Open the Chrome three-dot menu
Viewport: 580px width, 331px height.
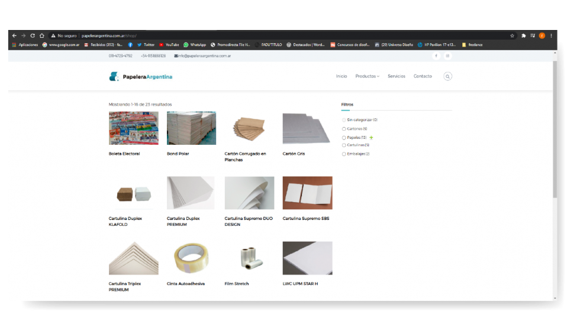(551, 35)
